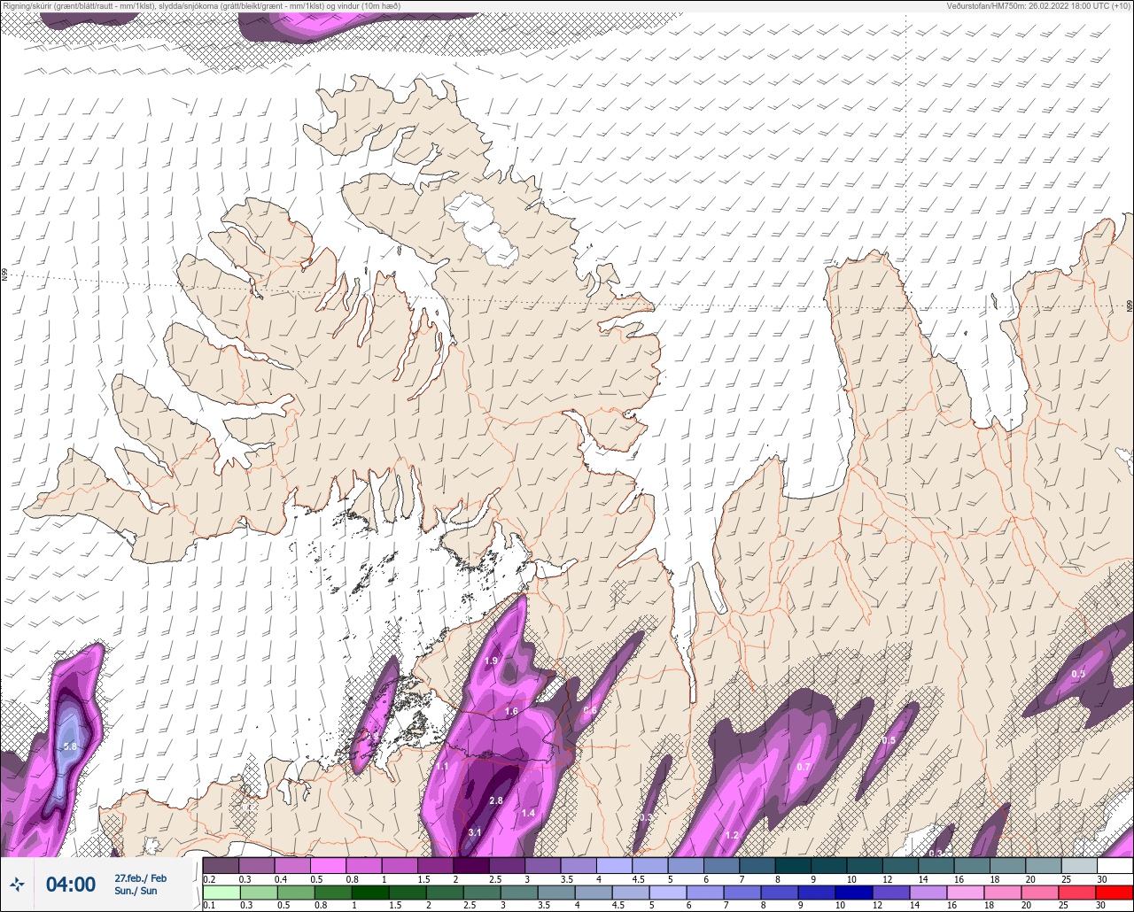The height and width of the screenshot is (912, 1134).
Task: Click the 0.7 precipitation value on the map
Action: pyautogui.click(x=804, y=766)
